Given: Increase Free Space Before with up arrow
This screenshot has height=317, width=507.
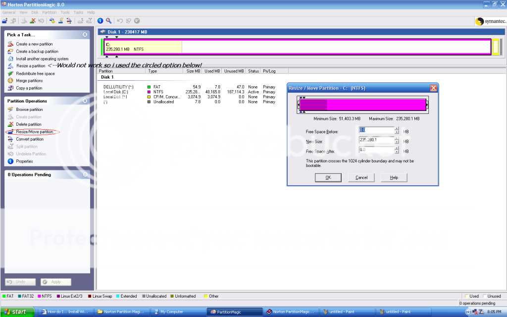Looking at the screenshot, I should (397, 129).
